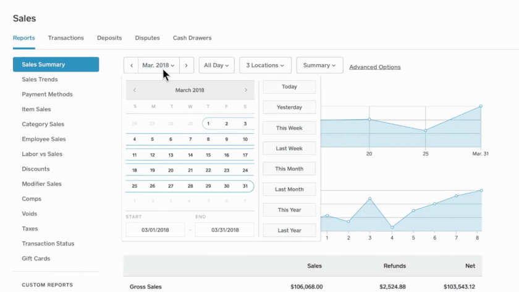
Task: Open Comps report
Action: pos(32,199)
